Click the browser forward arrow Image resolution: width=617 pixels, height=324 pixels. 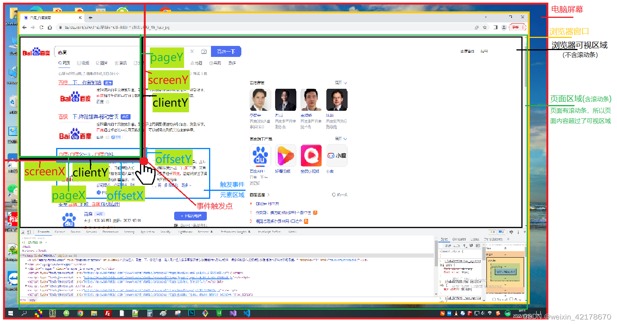[33, 27]
